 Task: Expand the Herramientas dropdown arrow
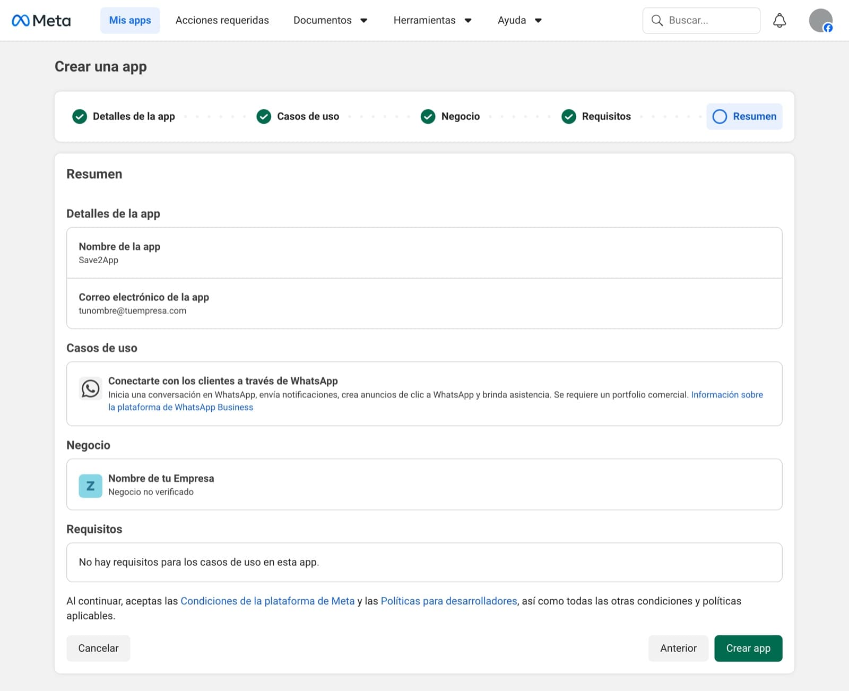[x=468, y=21]
